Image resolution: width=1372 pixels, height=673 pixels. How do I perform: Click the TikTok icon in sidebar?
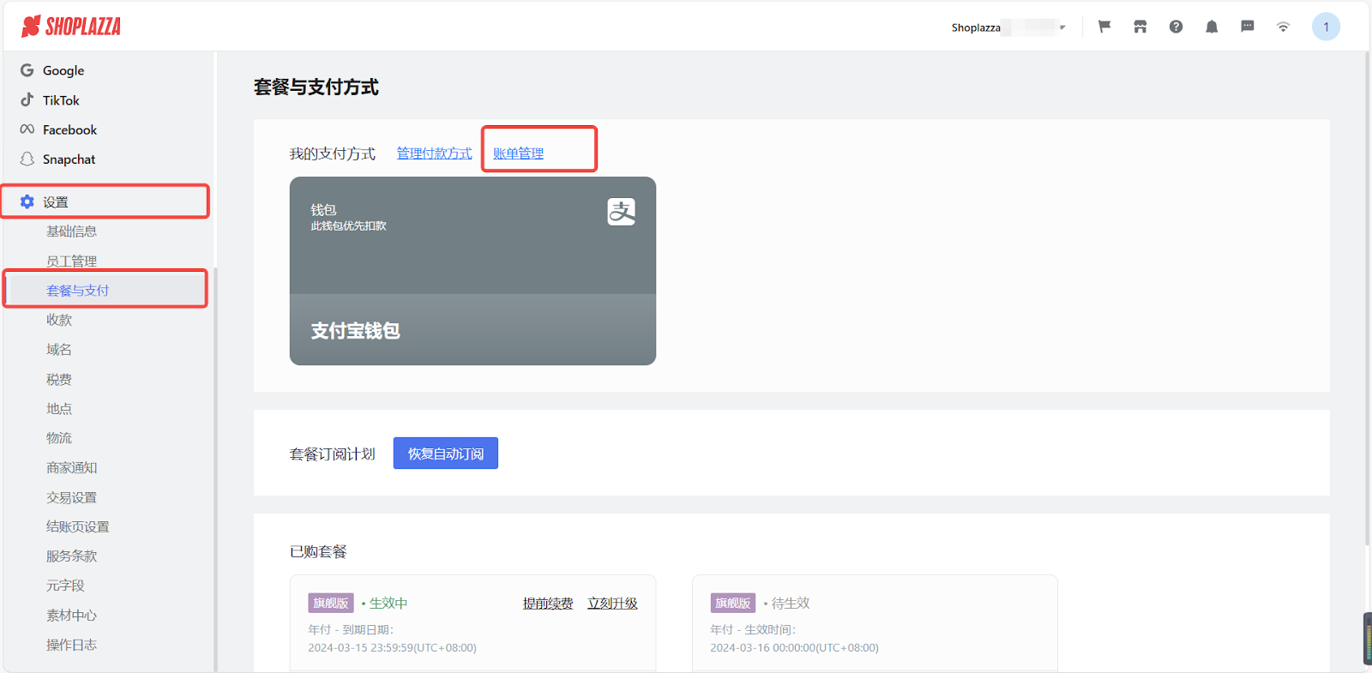point(27,99)
